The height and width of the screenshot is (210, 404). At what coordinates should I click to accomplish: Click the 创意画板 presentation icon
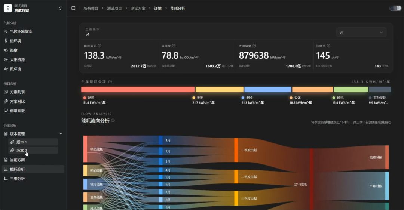tap(6, 111)
